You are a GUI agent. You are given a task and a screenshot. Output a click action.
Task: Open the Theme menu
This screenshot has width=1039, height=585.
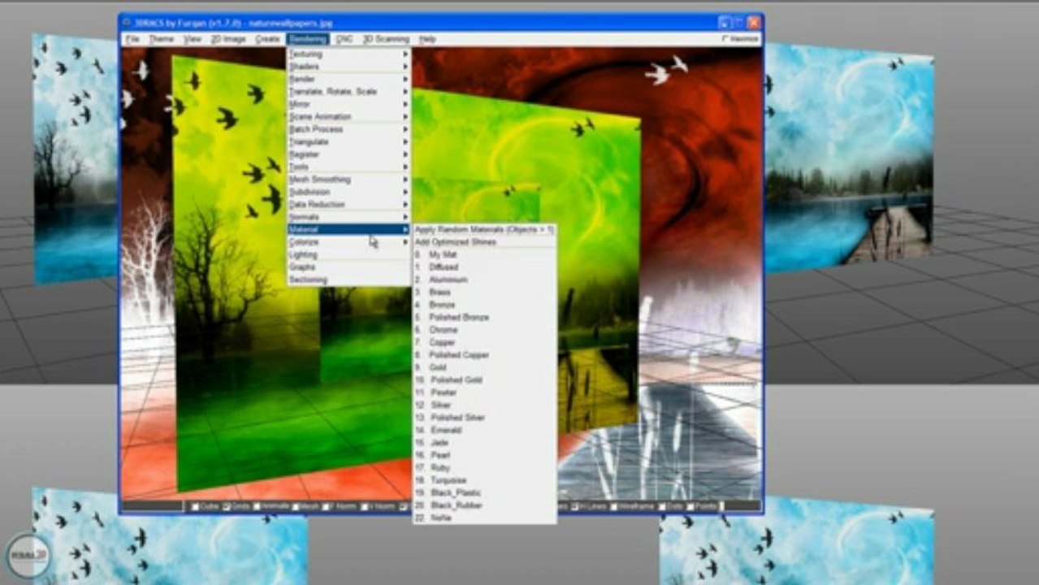tap(161, 39)
